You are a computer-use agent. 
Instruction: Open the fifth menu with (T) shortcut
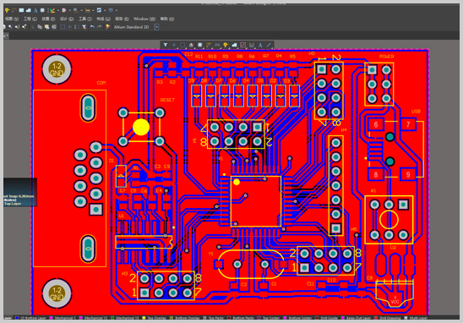(85, 19)
